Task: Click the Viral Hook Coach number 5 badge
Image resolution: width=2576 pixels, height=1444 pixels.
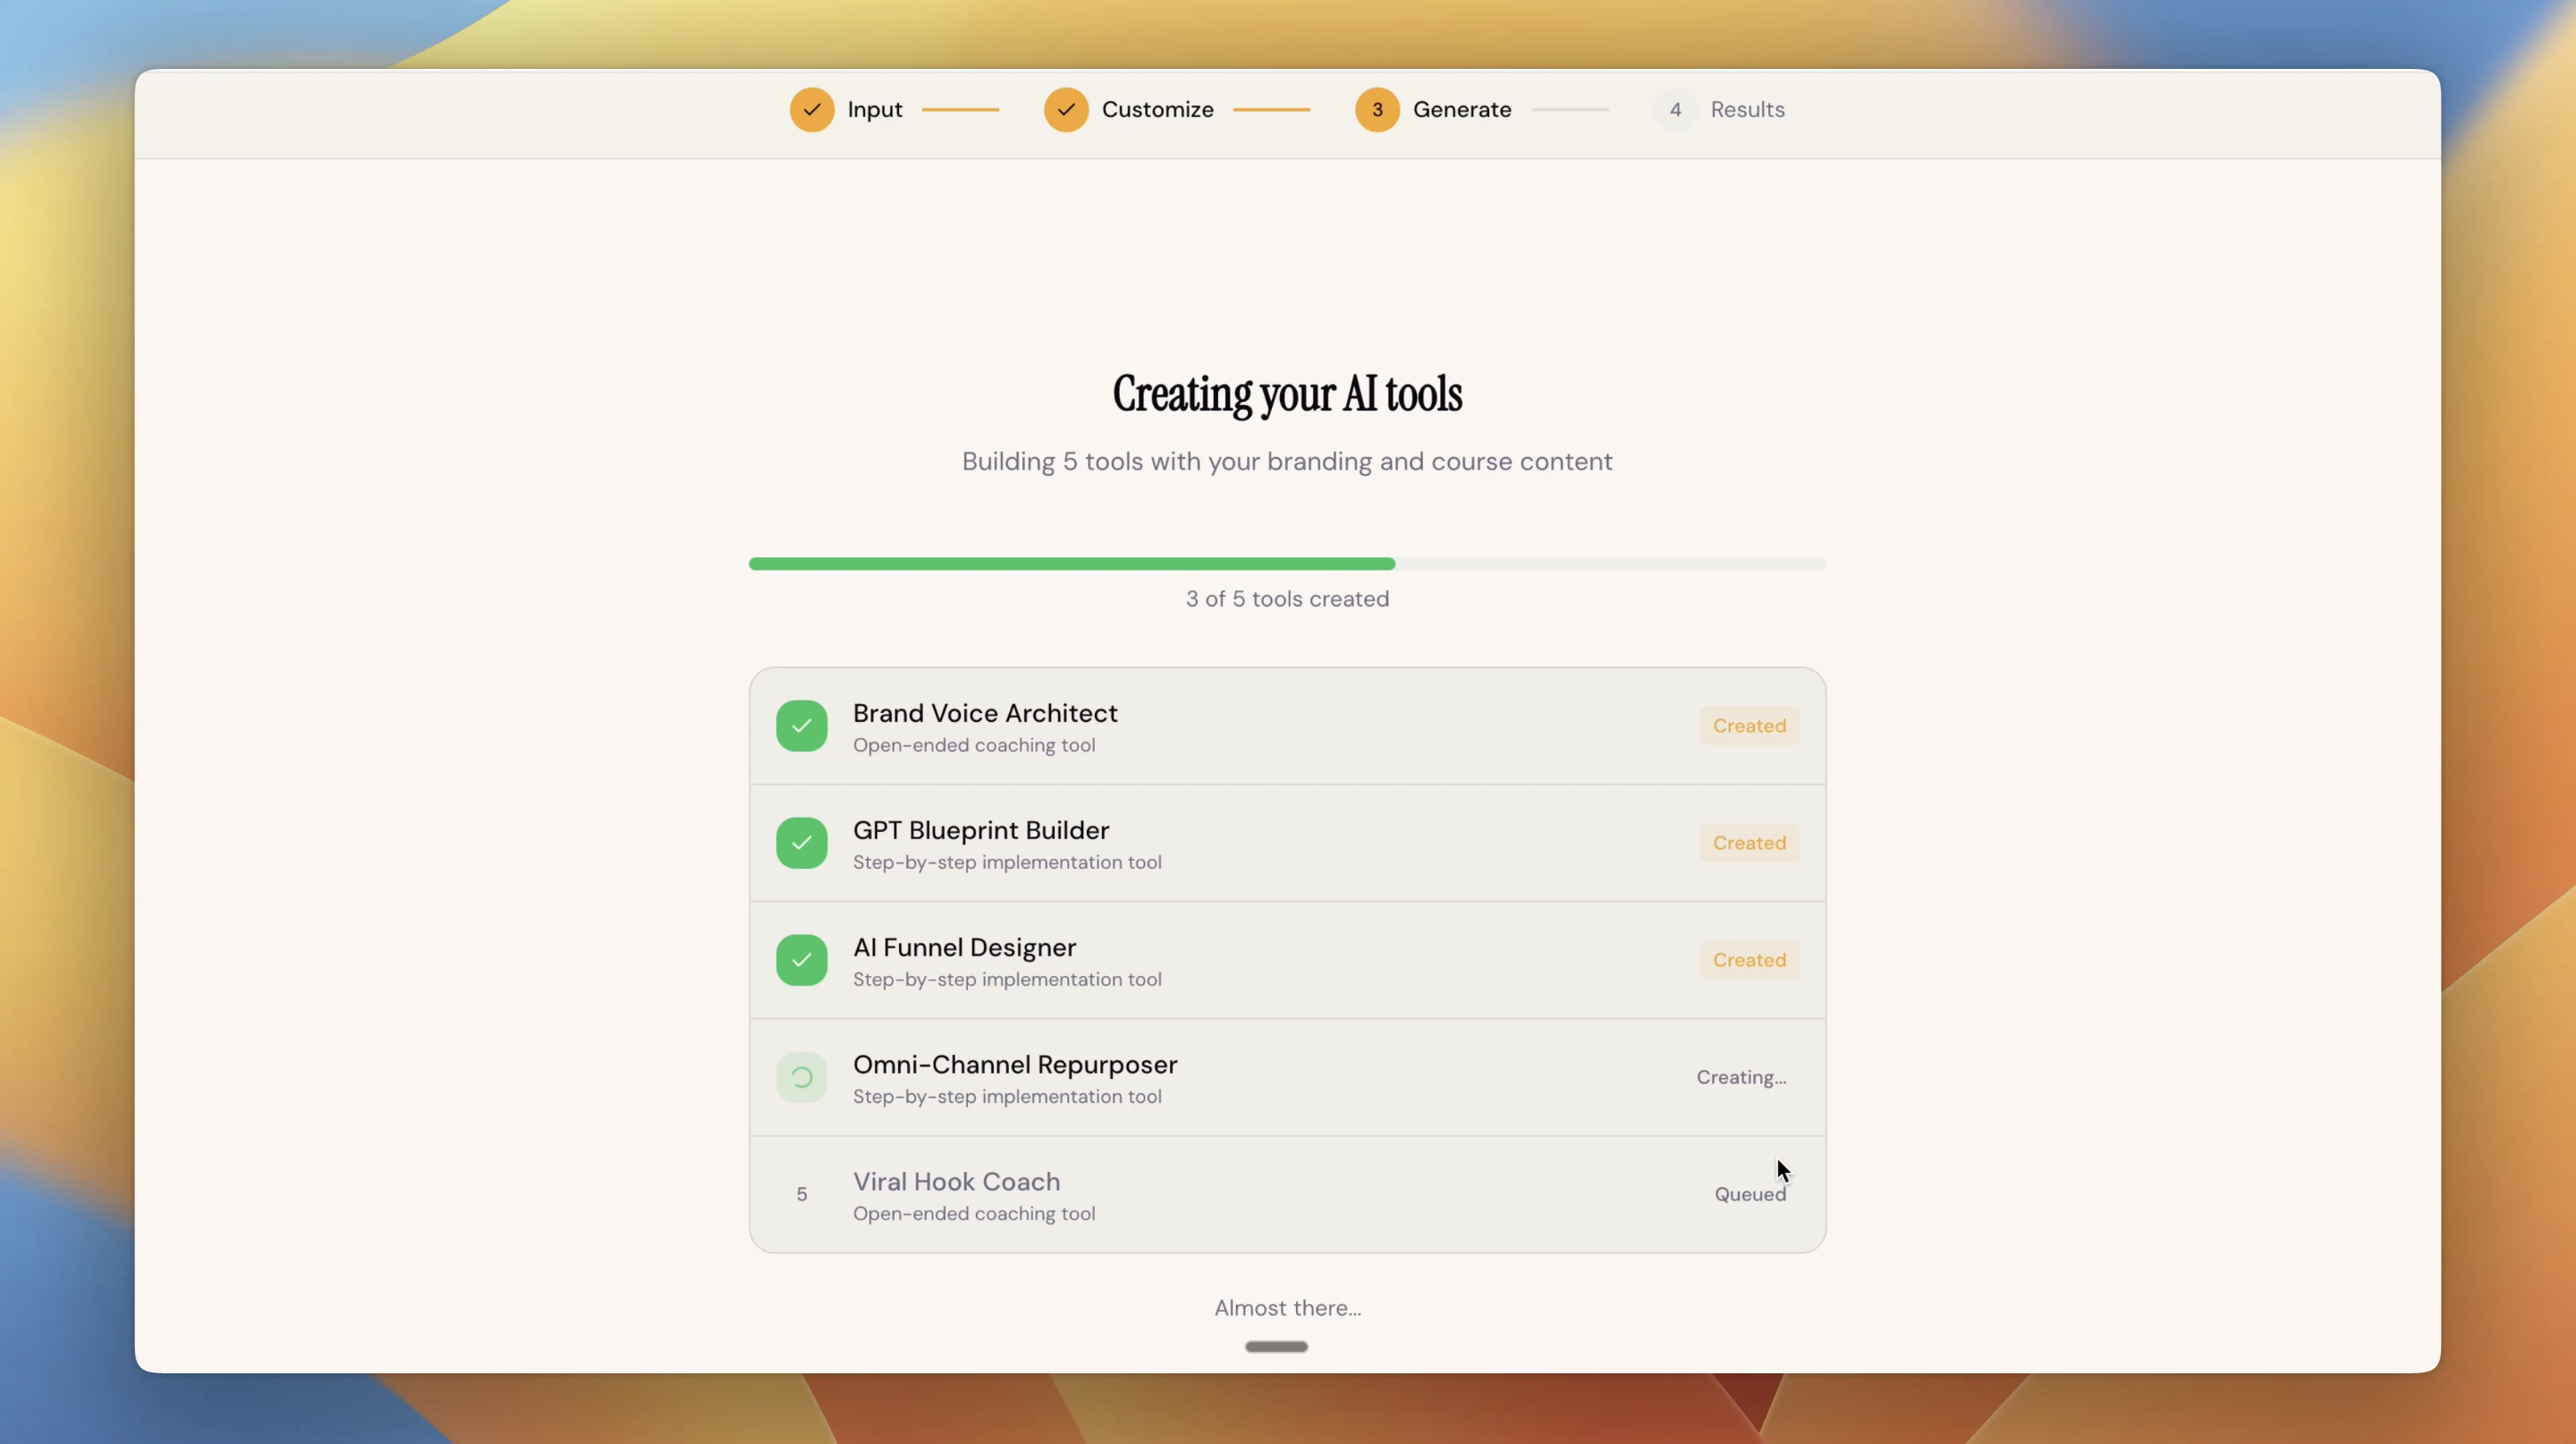Action: 801,1194
